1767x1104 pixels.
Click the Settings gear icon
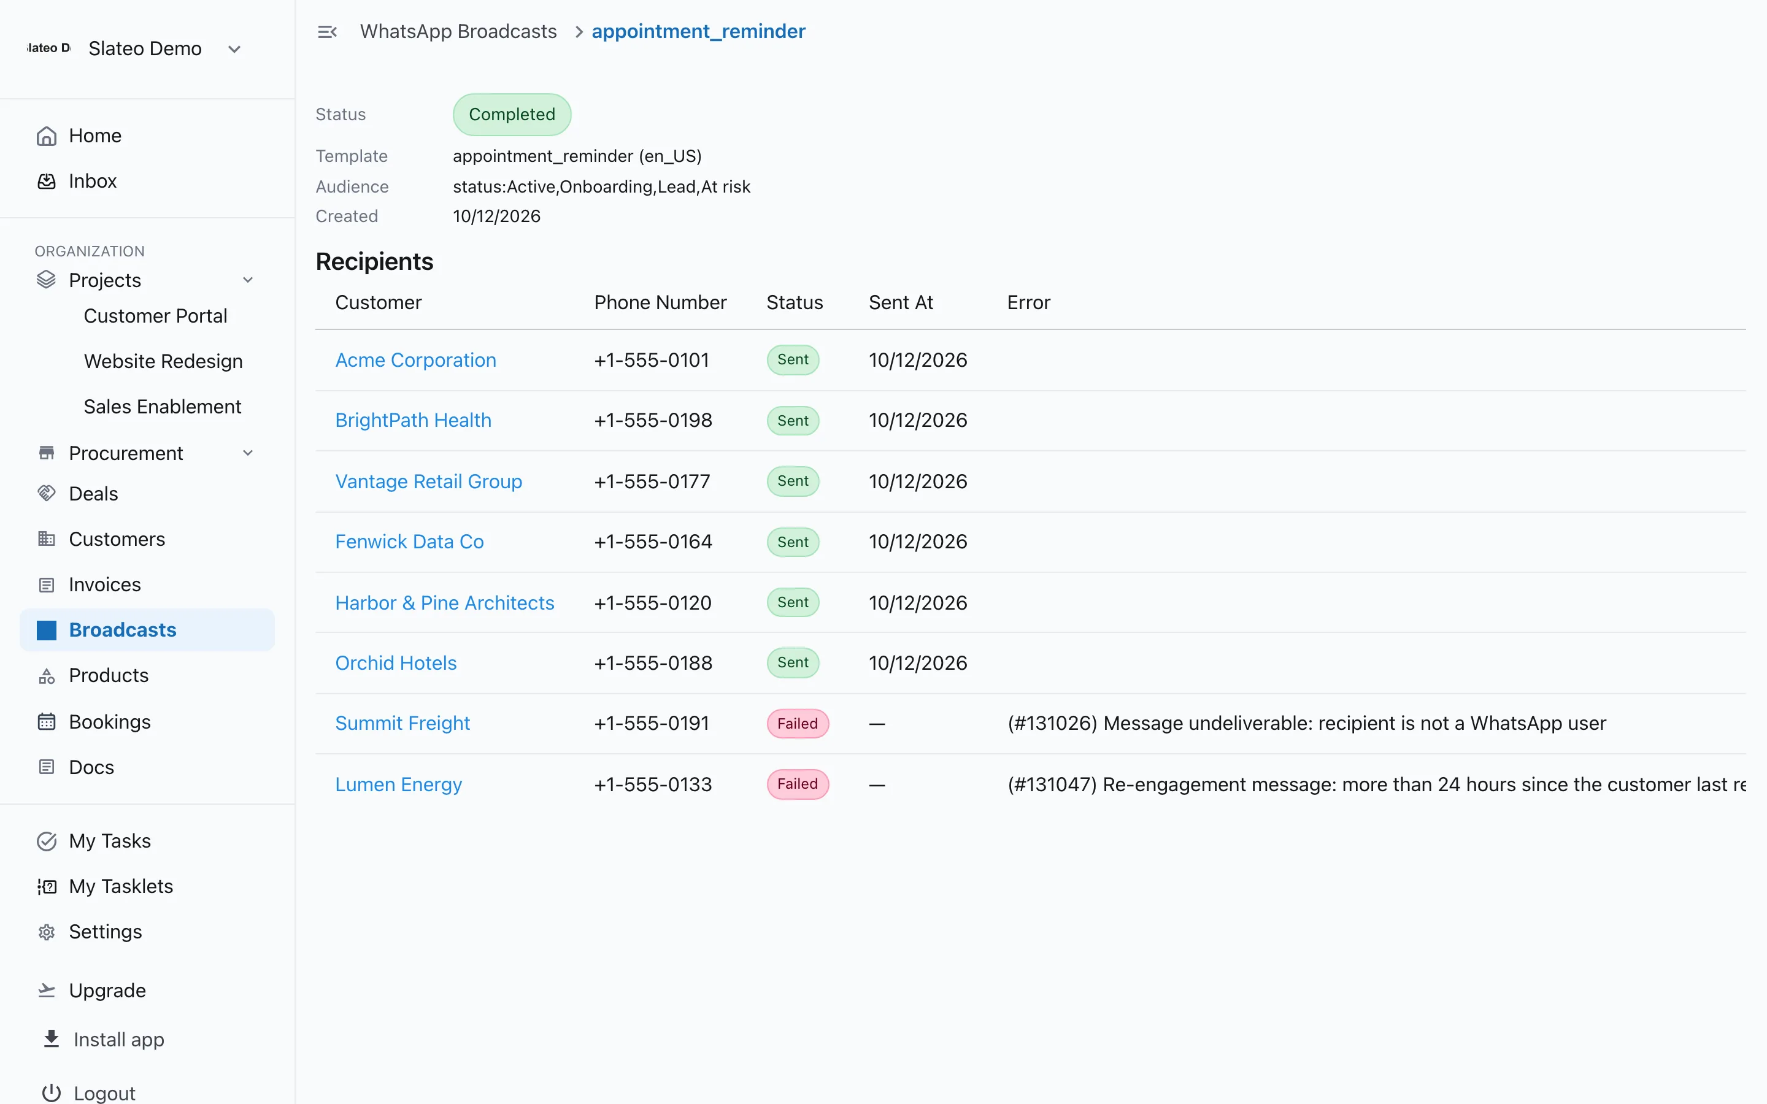47,932
